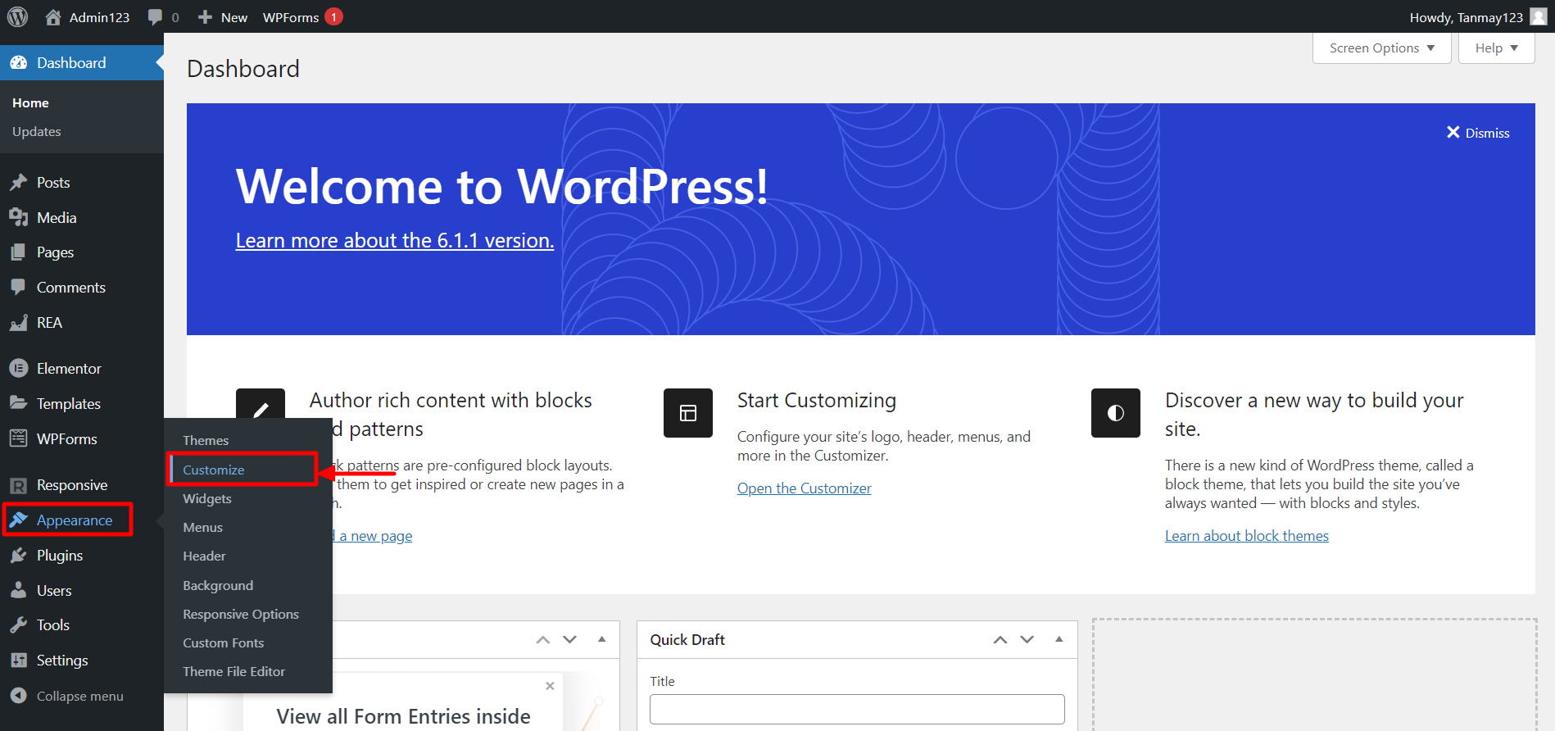This screenshot has height=731, width=1555.
Task: Click the REA chart icon
Action: tap(19, 323)
